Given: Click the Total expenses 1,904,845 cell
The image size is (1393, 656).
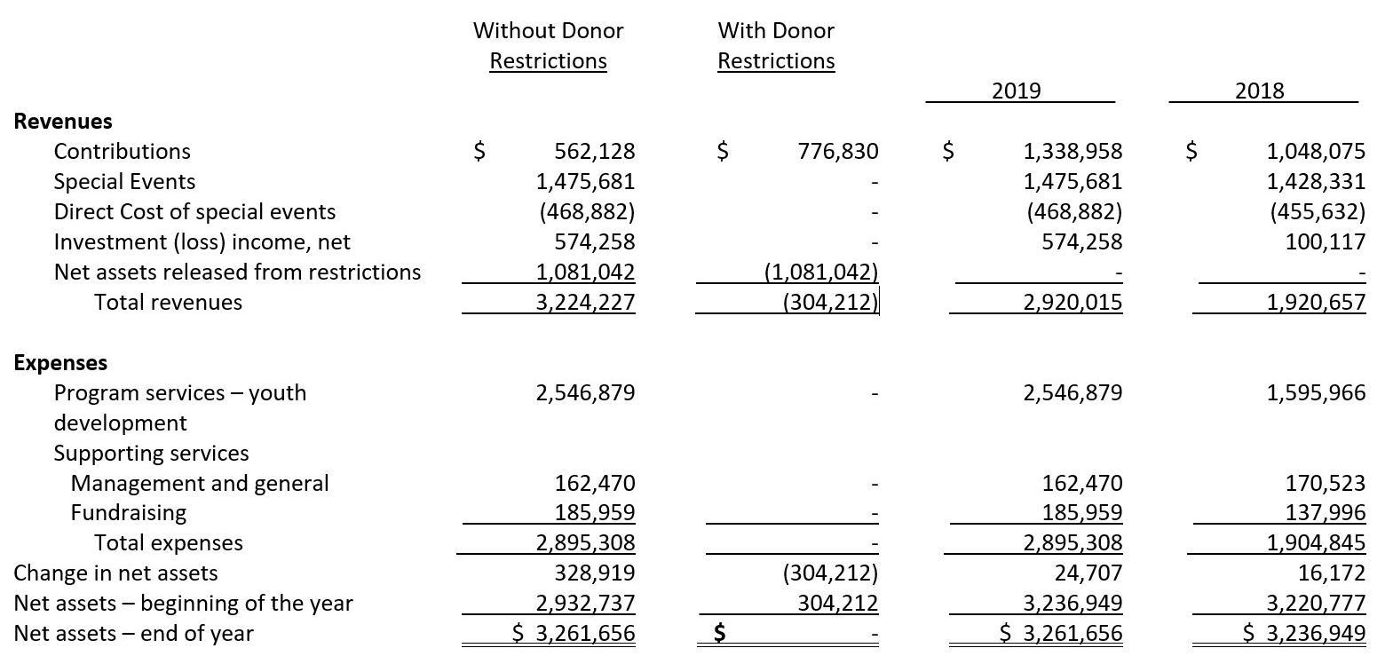Looking at the screenshot, I should pyautogui.click(x=1316, y=542).
